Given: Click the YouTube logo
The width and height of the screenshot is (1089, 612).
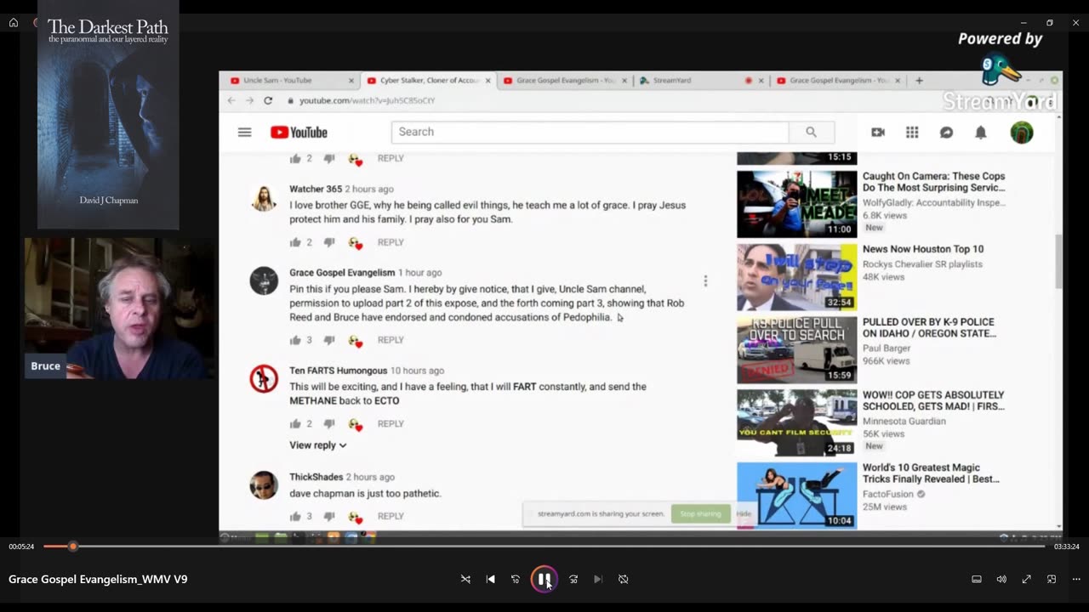Looking at the screenshot, I should click(299, 132).
